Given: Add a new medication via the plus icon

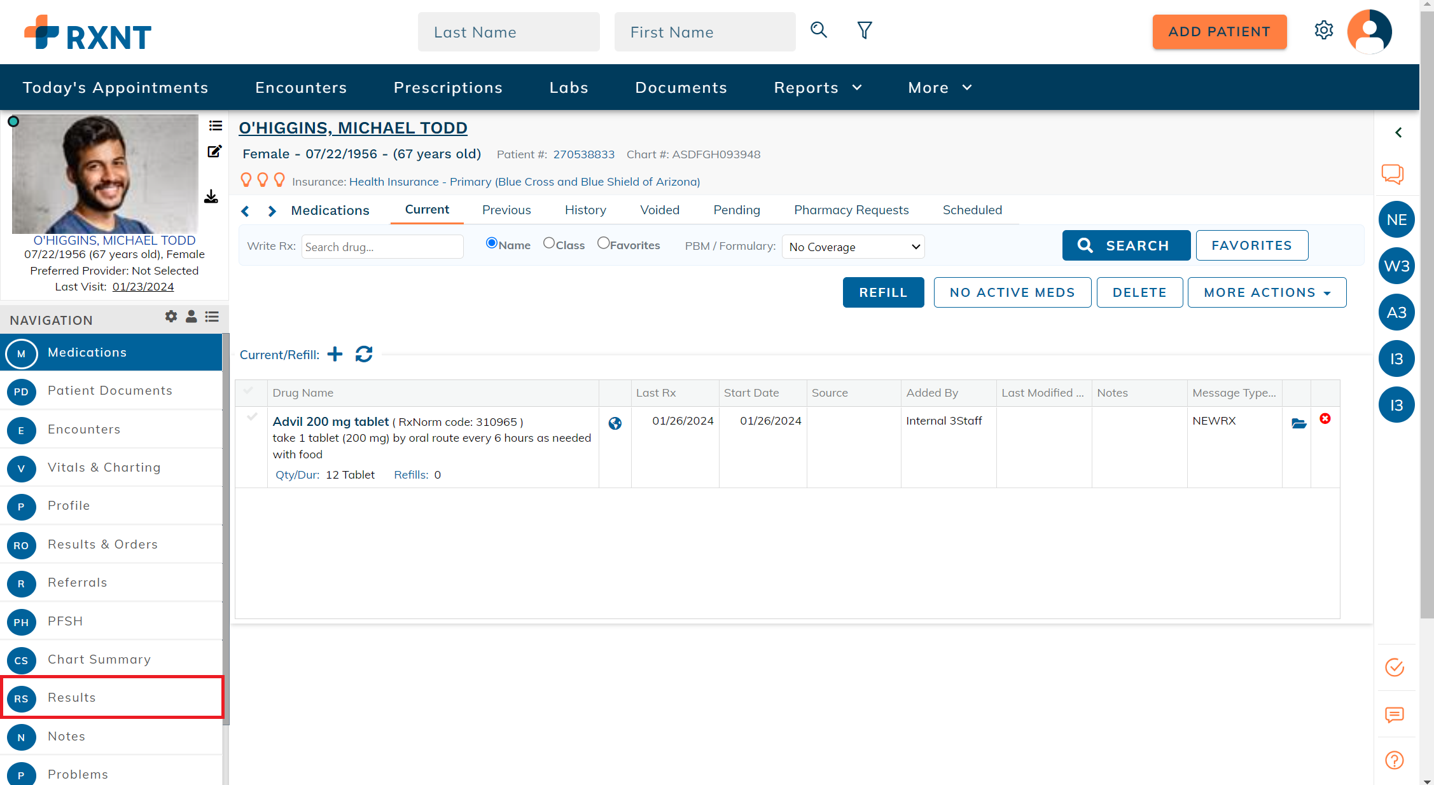Looking at the screenshot, I should pyautogui.click(x=335, y=354).
